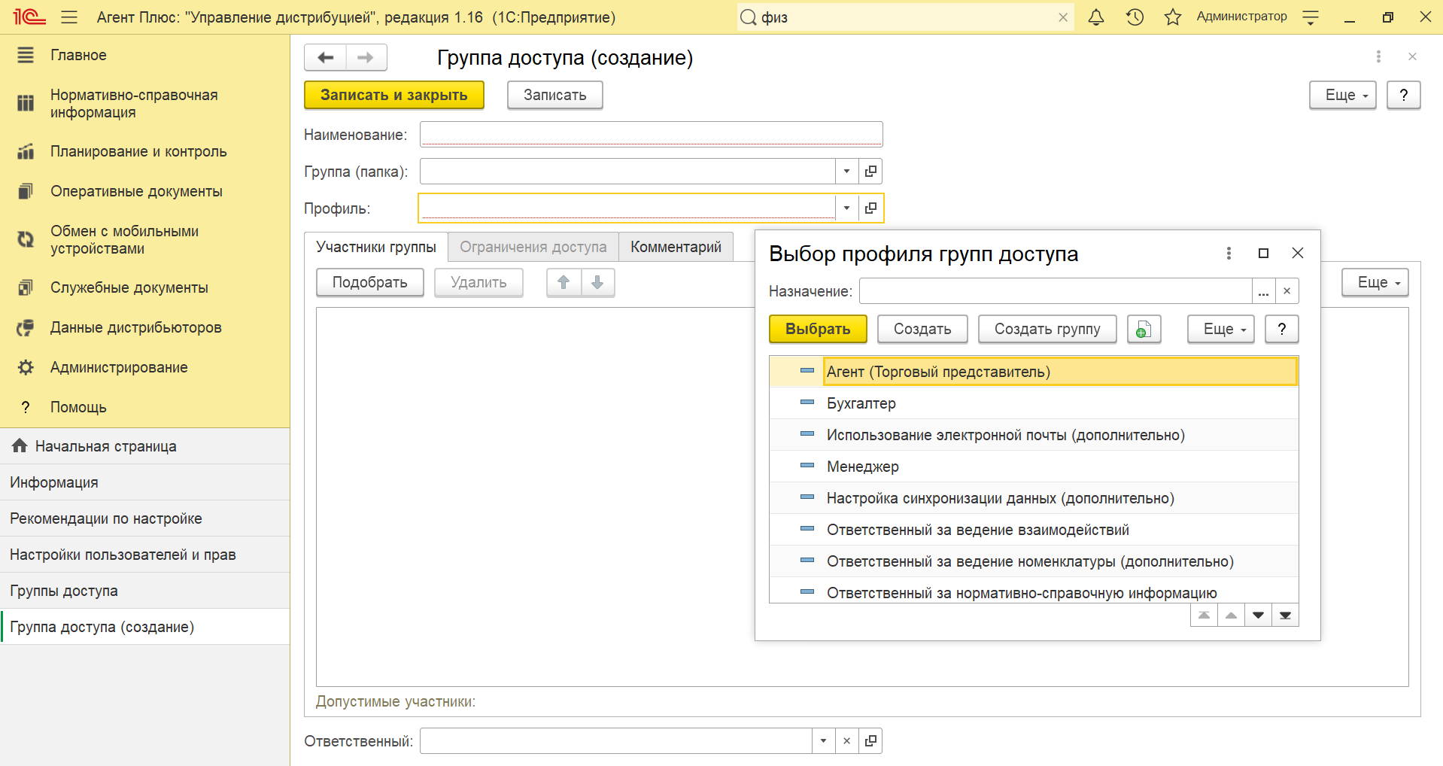Open Начальная страница in open windows panel
The height and width of the screenshot is (766, 1443).
(x=144, y=446)
